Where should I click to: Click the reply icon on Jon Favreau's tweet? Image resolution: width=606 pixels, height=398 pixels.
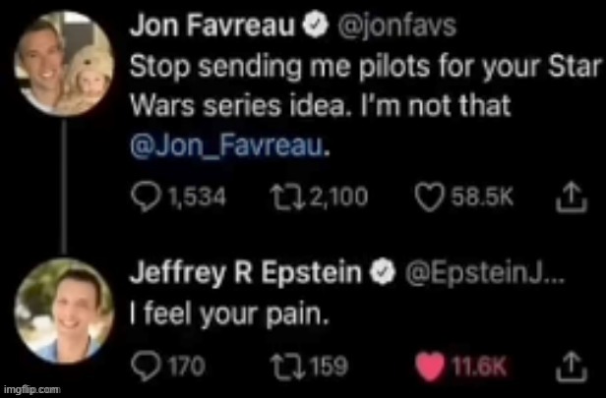[144, 198]
